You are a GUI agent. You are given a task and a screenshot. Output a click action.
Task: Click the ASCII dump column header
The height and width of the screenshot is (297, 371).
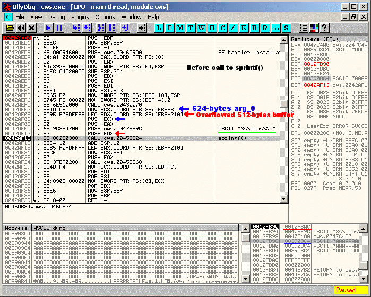click(x=135, y=228)
